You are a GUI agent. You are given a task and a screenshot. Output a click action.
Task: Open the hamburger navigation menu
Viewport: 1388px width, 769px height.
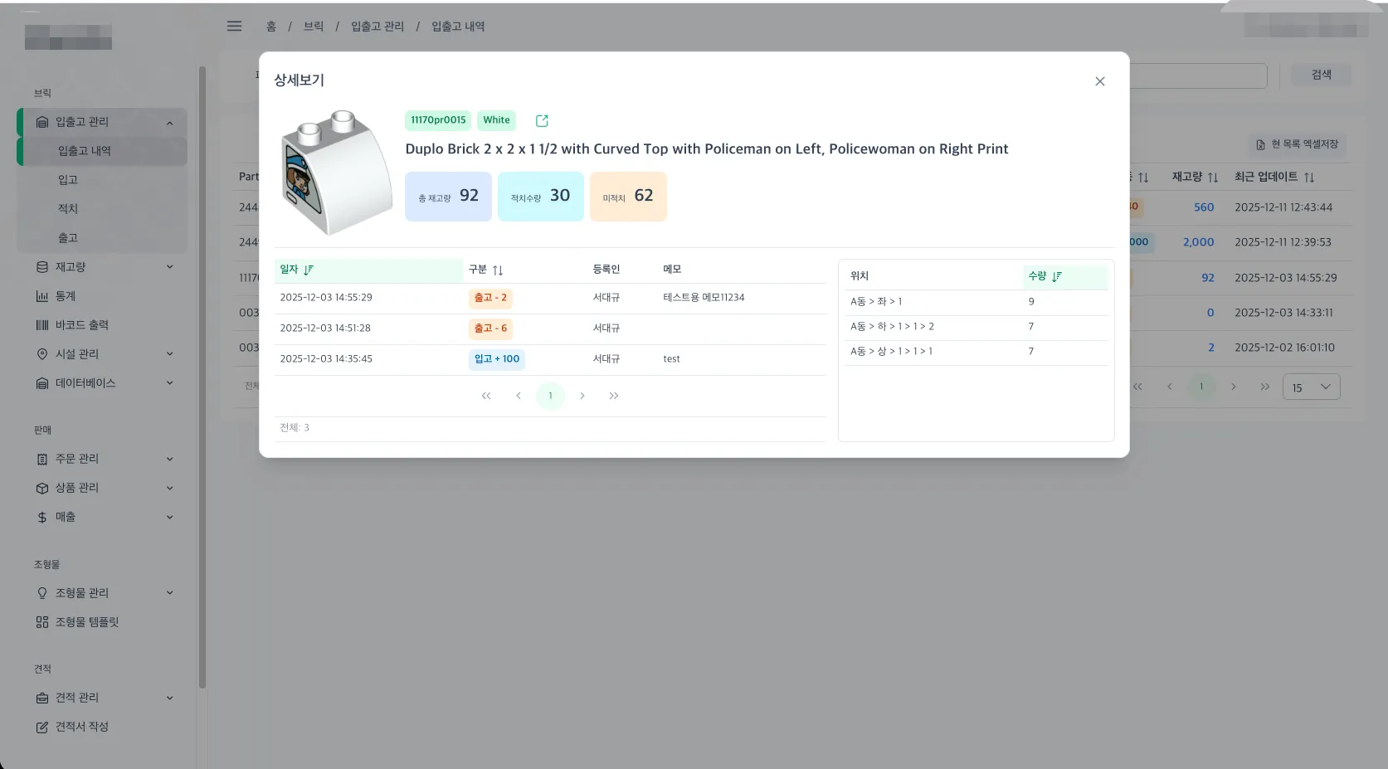pyautogui.click(x=234, y=26)
